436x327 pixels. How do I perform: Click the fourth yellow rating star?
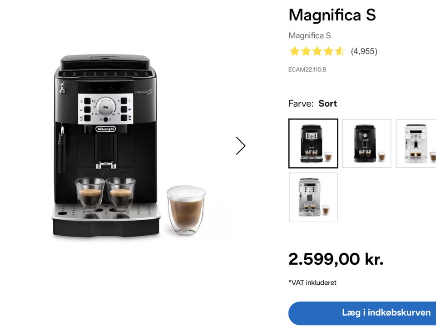pyautogui.click(x=328, y=51)
